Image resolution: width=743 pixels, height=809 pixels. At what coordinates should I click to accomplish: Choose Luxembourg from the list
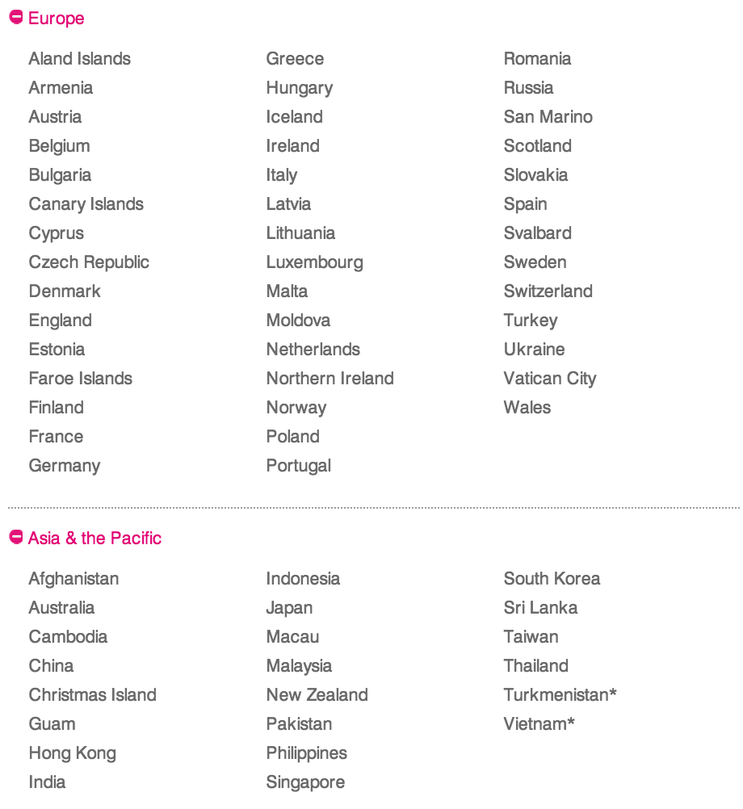(315, 262)
